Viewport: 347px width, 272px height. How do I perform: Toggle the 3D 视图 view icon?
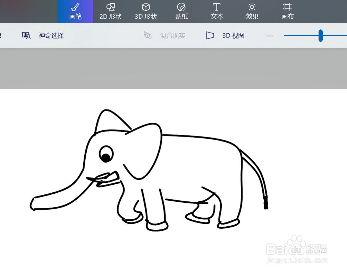[x=210, y=35]
